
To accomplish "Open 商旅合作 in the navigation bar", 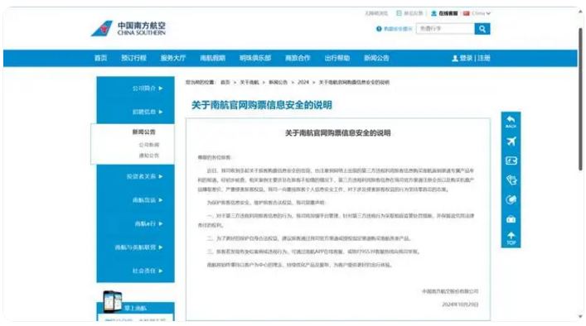I will click(x=298, y=58).
